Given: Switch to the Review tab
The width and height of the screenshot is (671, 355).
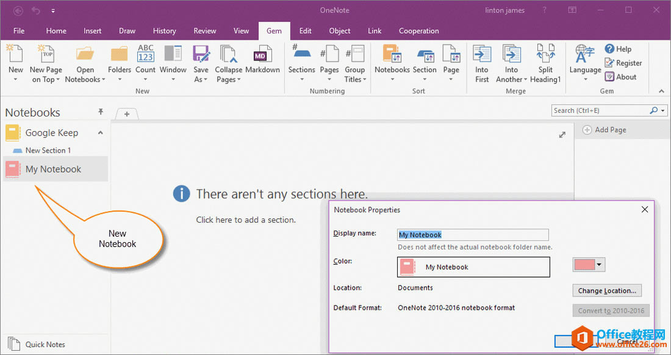Looking at the screenshot, I should 204,30.
